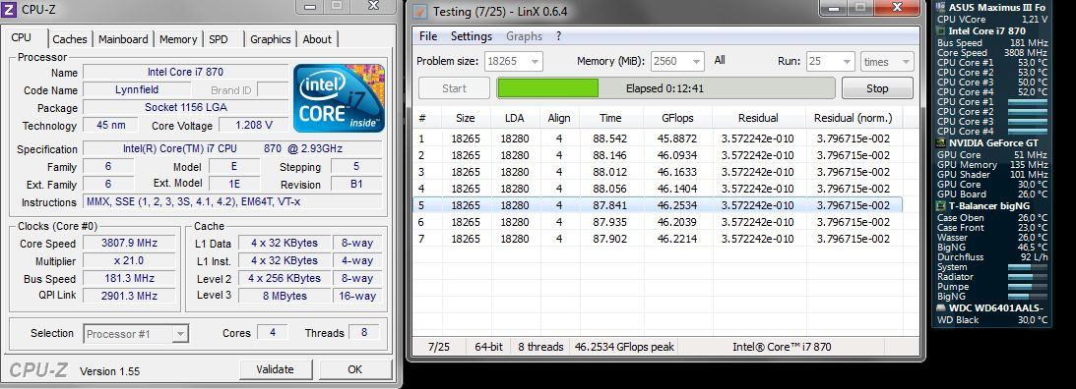Screen dimensions: 1076x389
Task: Click the ASUS Maximus III motherboard icon
Action: click(941, 8)
